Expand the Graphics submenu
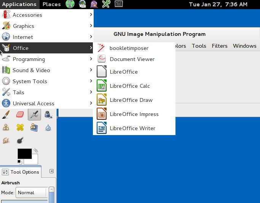 pyautogui.click(x=46, y=26)
